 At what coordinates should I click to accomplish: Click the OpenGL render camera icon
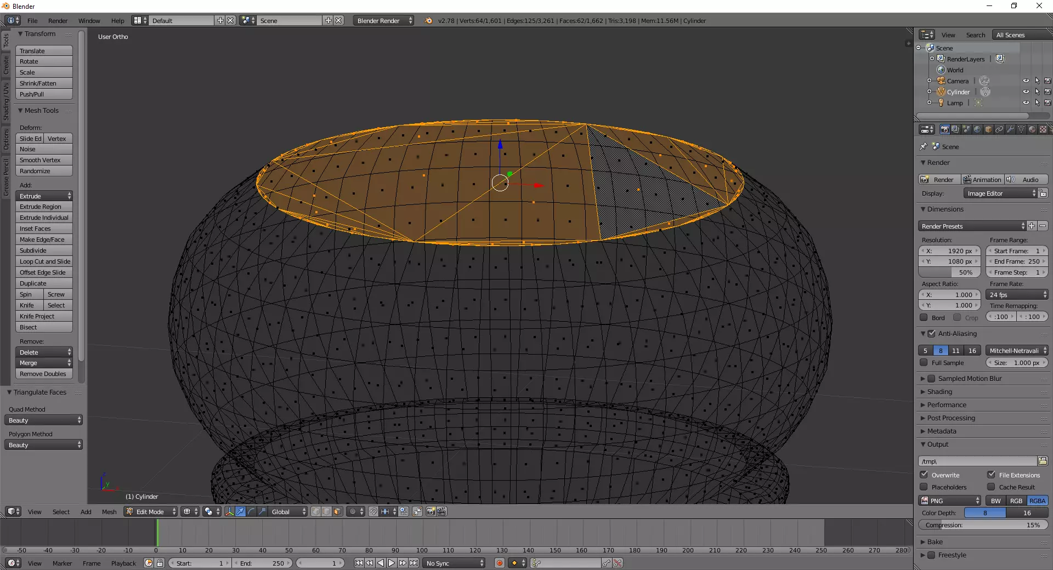click(x=431, y=511)
